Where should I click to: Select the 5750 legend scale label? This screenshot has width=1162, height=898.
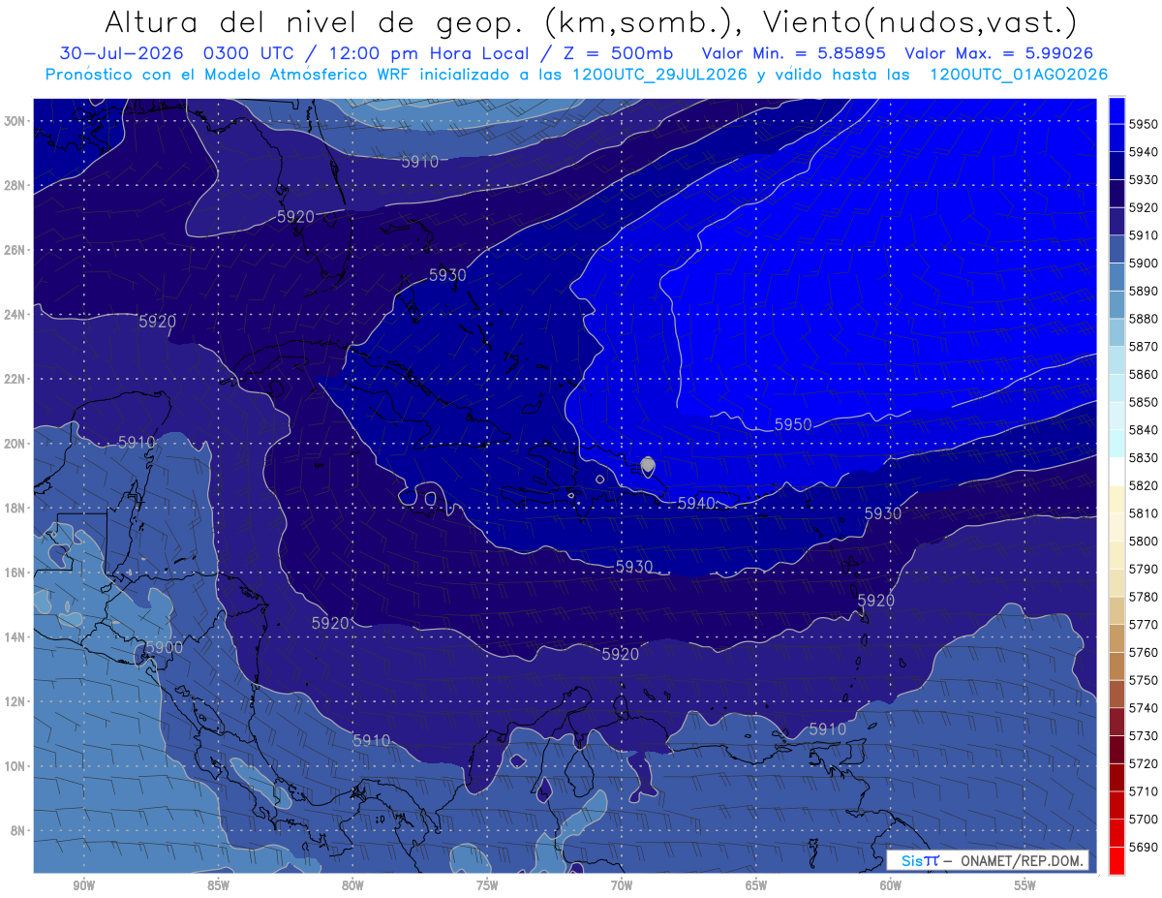[x=1143, y=680]
